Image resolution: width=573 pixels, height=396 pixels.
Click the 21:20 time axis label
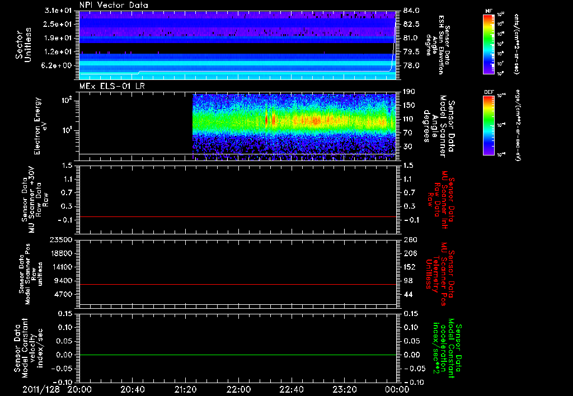coord(186,389)
